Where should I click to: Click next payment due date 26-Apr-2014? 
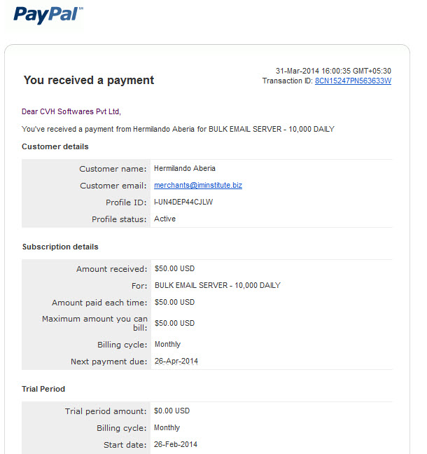(176, 361)
